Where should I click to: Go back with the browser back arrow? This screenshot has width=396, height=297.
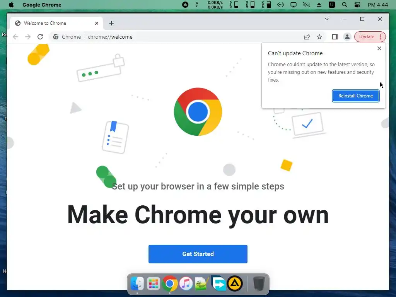tap(15, 37)
